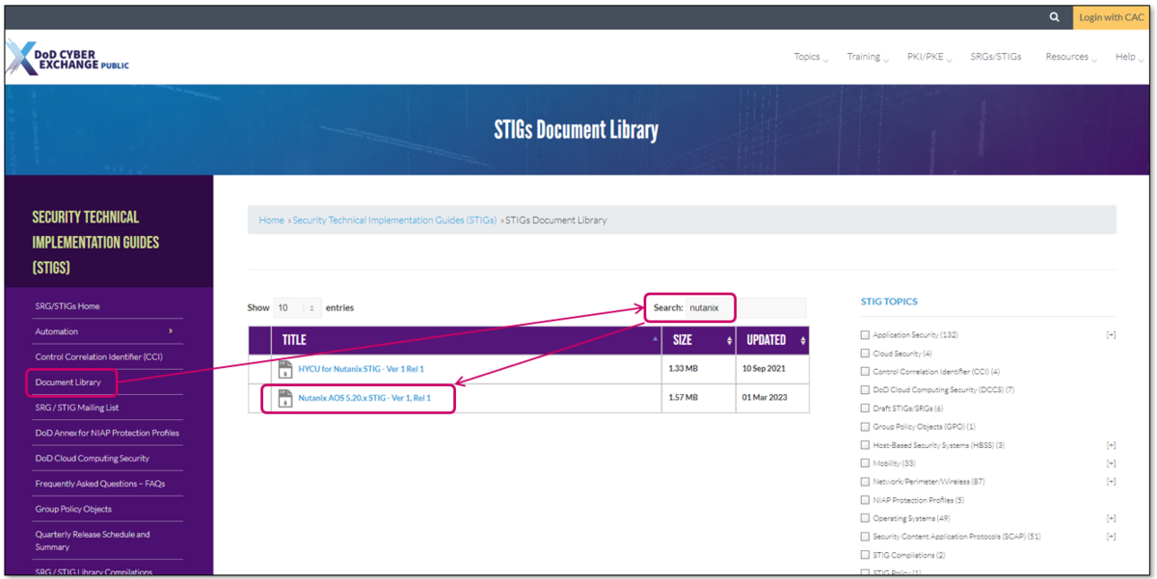Click Login with CAC button
This screenshot has width=1157, height=579.
[x=1111, y=17]
